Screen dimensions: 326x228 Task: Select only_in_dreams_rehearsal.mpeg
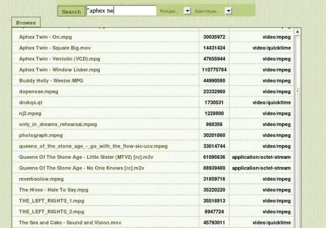coord(58,124)
